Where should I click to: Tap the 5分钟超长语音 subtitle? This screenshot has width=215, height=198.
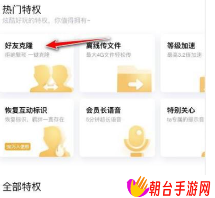coord(104,119)
